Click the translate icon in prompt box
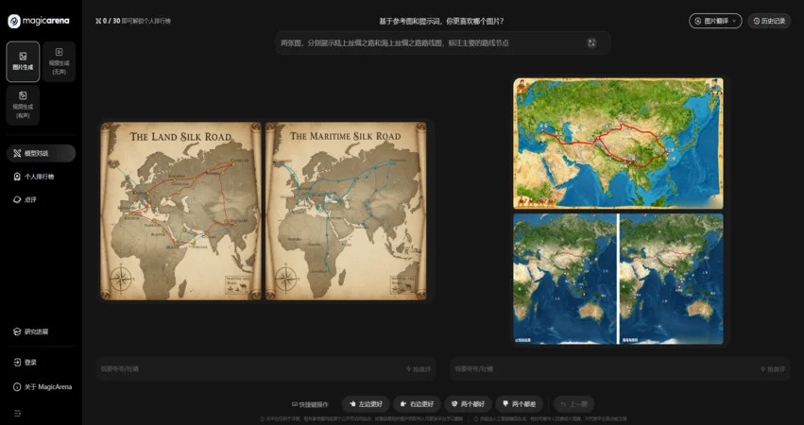The height and width of the screenshot is (425, 804). coord(591,42)
